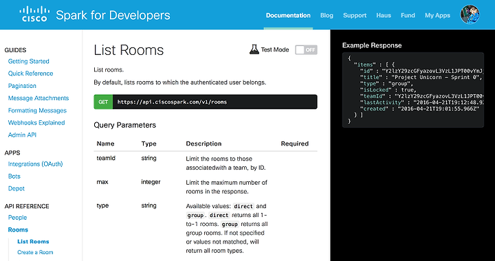Select List Rooms in sidebar

click(33, 242)
